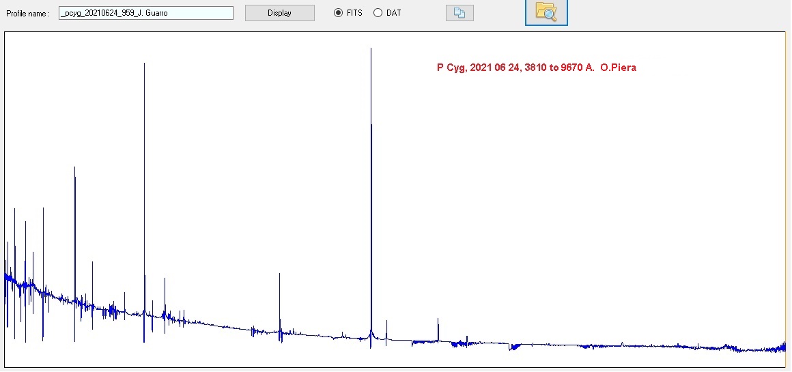Click the copy profile icon button
The height and width of the screenshot is (372, 792).
[x=459, y=13]
